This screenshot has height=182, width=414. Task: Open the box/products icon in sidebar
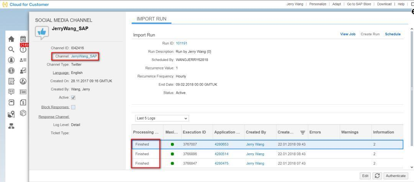pos(23,113)
